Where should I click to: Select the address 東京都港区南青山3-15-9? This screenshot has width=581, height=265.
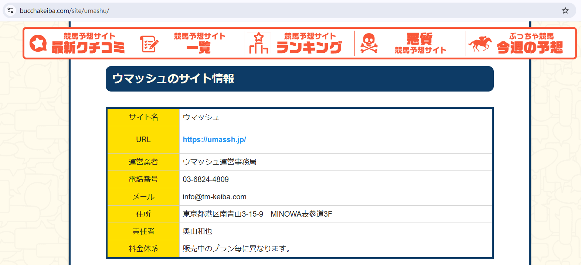[223, 214]
